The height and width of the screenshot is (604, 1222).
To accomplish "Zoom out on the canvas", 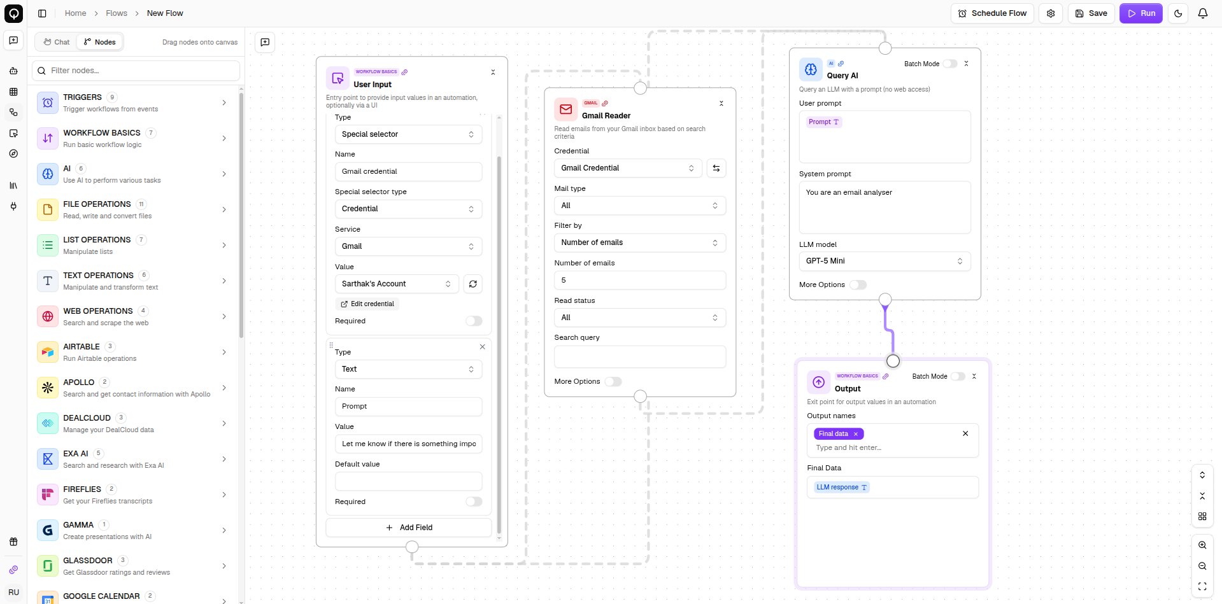I will click(1202, 566).
